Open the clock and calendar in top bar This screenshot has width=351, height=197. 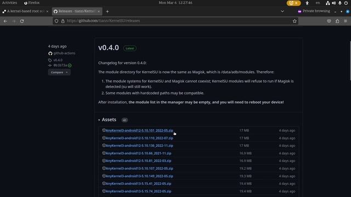[175, 3]
